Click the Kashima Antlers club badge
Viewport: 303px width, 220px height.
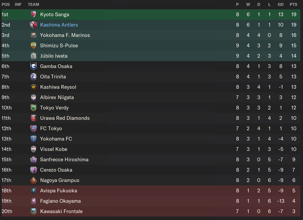pos(33,25)
